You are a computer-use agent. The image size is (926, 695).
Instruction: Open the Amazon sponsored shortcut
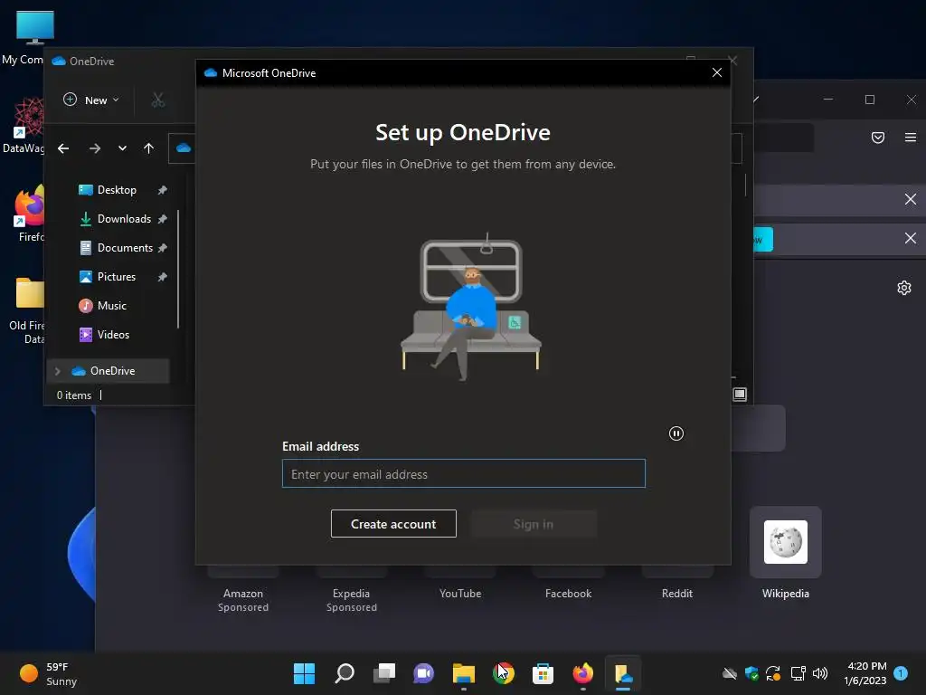coord(242,594)
